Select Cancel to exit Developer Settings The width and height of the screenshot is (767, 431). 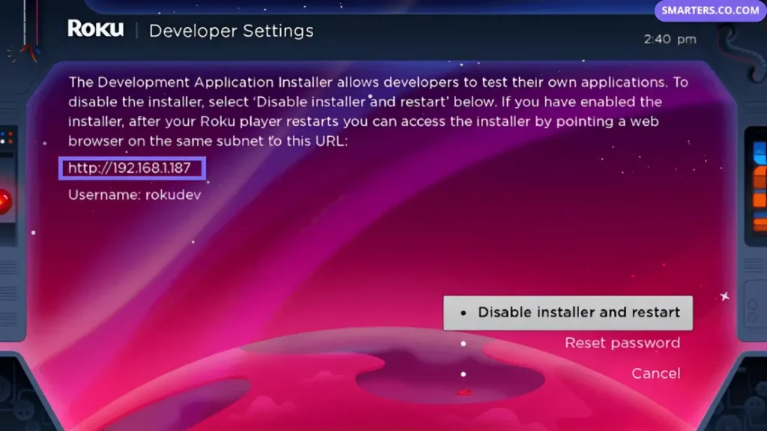point(655,374)
